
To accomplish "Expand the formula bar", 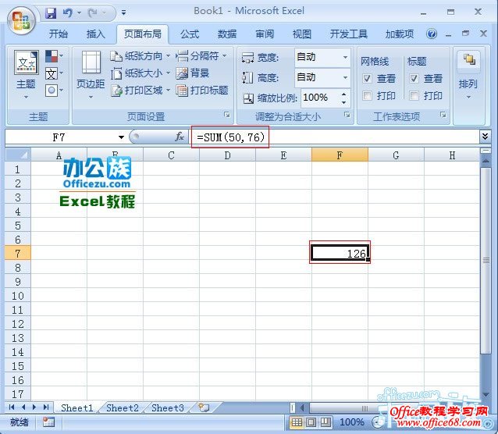I will click(485, 137).
